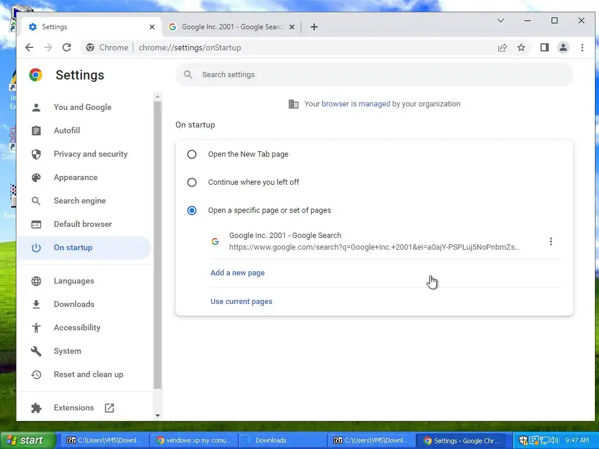Open a new tab with the plus button
Viewport: 599px width, 449px height.
point(314,27)
